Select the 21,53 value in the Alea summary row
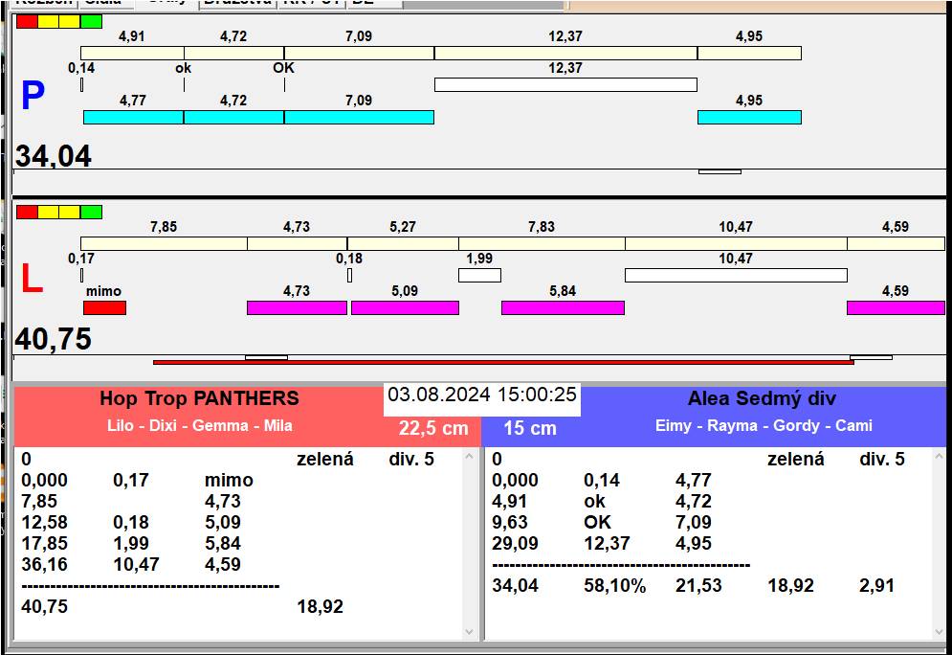Screen dimensions: 952x655 point(698,586)
